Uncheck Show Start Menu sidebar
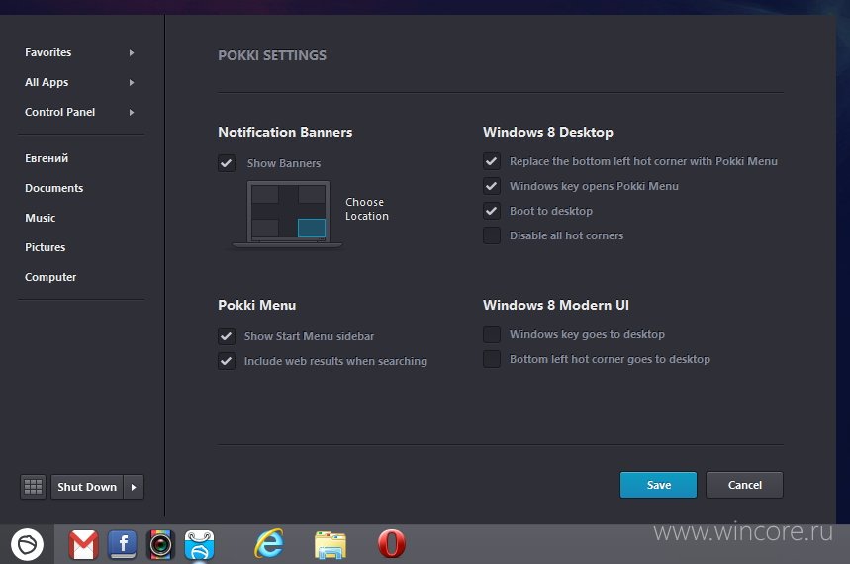The width and height of the screenshot is (850, 564). tap(227, 336)
